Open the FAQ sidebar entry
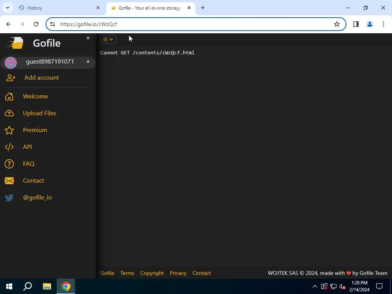Image resolution: width=392 pixels, height=294 pixels. 28,164
